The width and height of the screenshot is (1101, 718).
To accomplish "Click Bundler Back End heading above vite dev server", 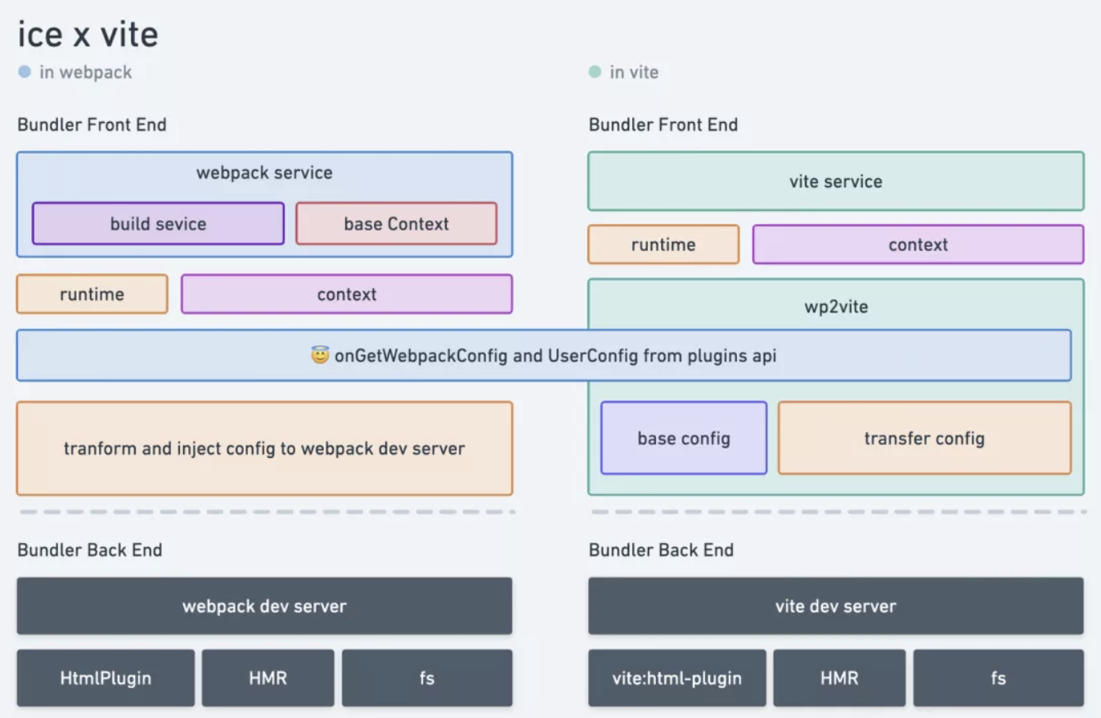I will tap(662, 550).
